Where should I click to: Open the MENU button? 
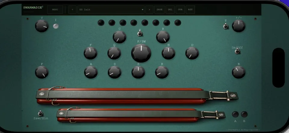click(55, 10)
